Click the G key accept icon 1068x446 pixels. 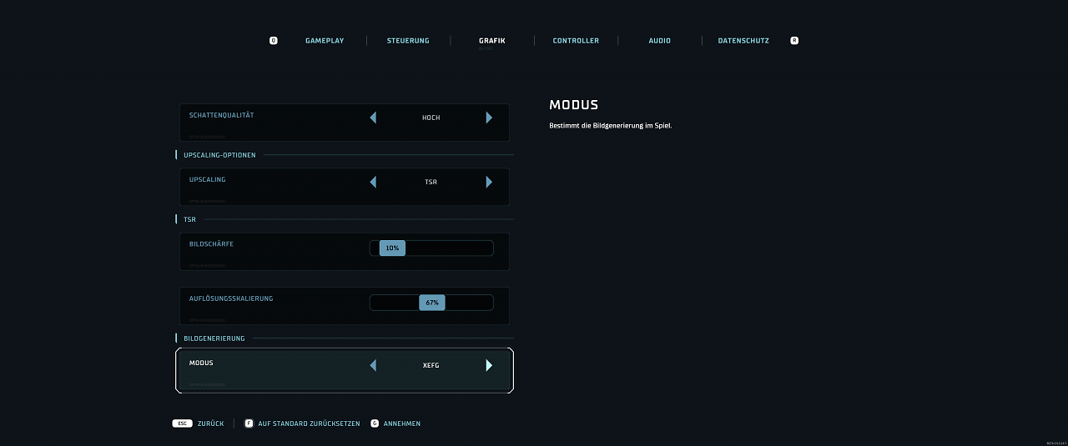click(x=375, y=423)
